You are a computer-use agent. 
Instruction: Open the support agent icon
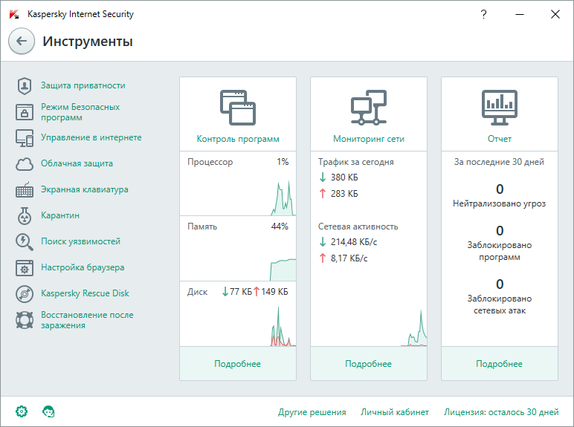tap(48, 411)
